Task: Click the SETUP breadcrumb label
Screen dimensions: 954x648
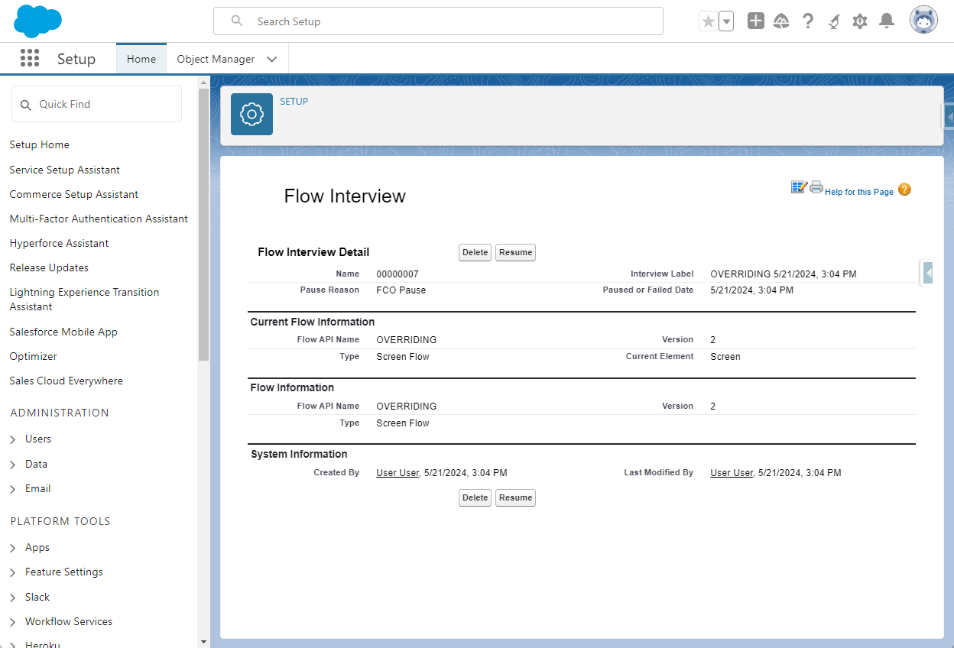Action: pos(294,101)
